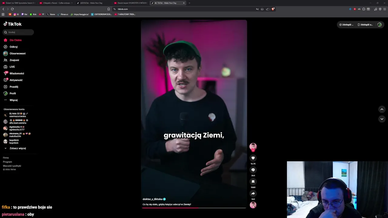
Task: Open the Więcej menu
Action: 11,100
